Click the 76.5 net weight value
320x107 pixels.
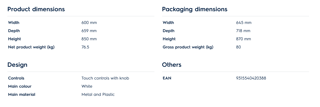tap(85, 47)
